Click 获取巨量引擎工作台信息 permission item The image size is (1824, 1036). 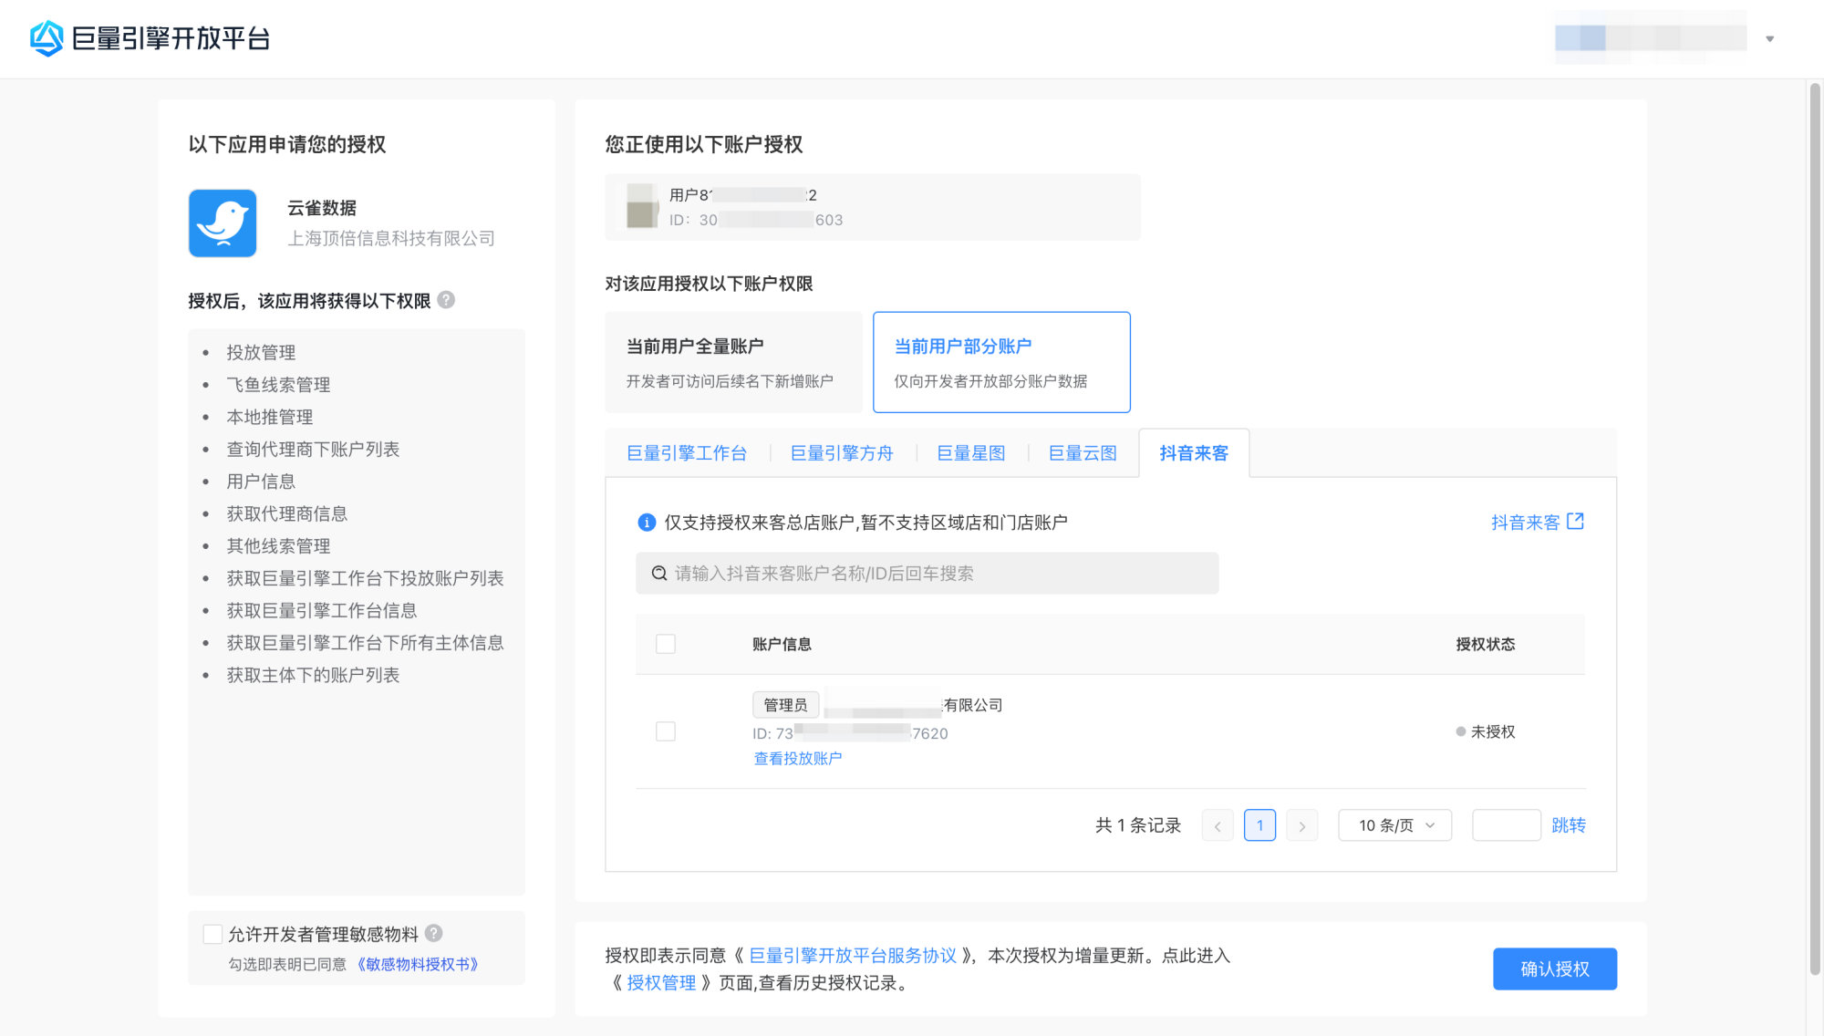click(322, 611)
